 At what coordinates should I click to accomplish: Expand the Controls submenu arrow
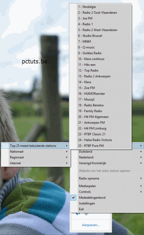141,192
